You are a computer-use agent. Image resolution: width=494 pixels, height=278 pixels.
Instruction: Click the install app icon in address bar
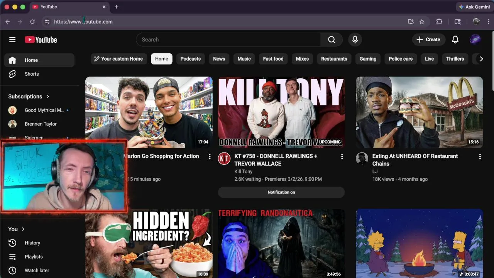(411, 22)
